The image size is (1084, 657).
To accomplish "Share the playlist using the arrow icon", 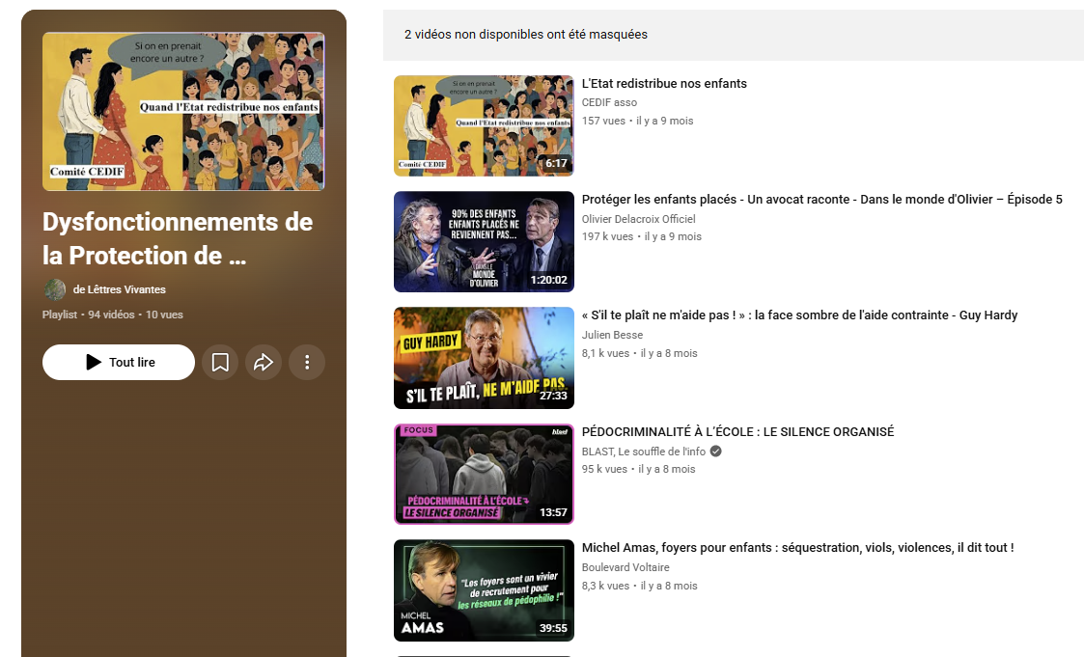I will pos(264,362).
